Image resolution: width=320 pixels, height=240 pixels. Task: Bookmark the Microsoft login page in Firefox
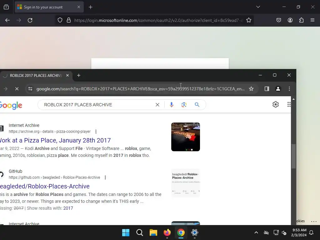[248, 20]
